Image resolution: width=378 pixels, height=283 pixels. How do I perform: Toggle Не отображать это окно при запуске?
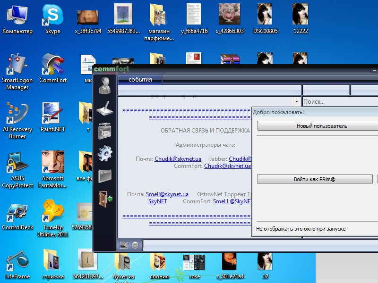301,229
